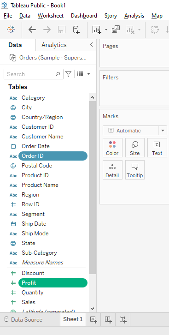Open the Map menu
Image resolution: width=169 pixels, height=335 pixels.
(157, 16)
